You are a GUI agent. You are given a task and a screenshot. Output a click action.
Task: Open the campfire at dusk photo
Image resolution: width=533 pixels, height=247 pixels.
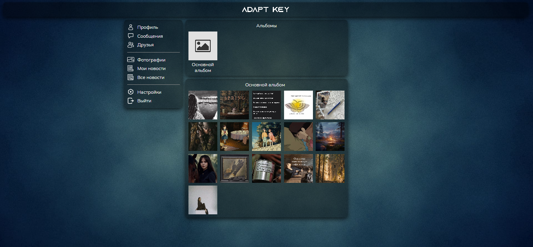point(330,137)
